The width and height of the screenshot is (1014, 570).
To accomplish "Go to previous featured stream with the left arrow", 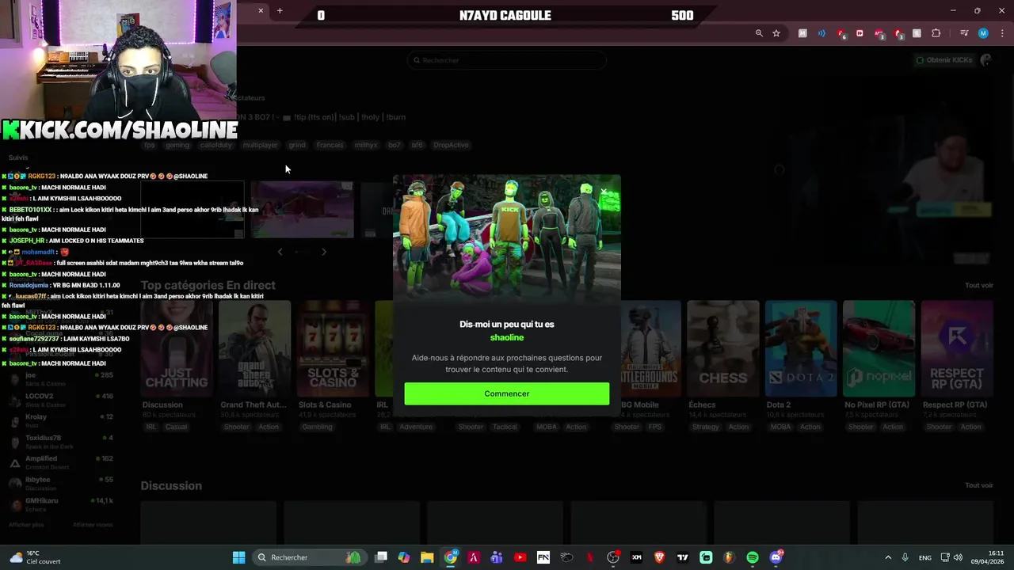I will point(280,252).
